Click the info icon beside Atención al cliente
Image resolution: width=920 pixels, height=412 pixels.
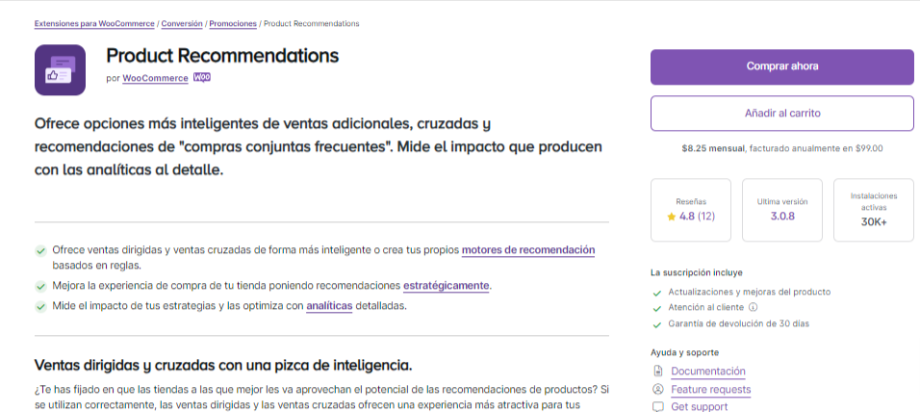754,307
